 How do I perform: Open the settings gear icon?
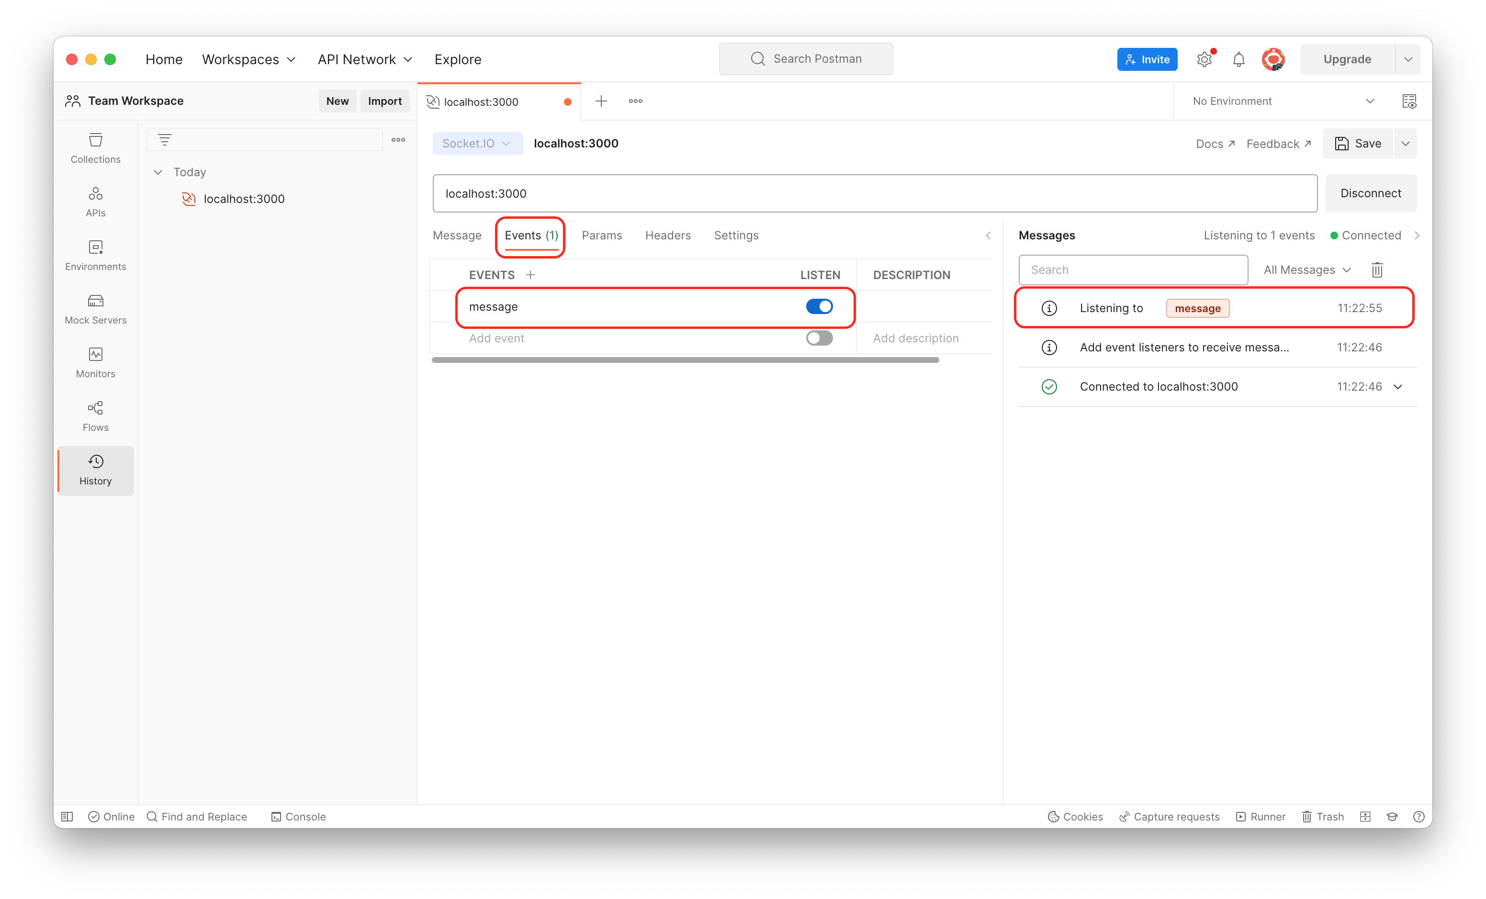coord(1205,59)
